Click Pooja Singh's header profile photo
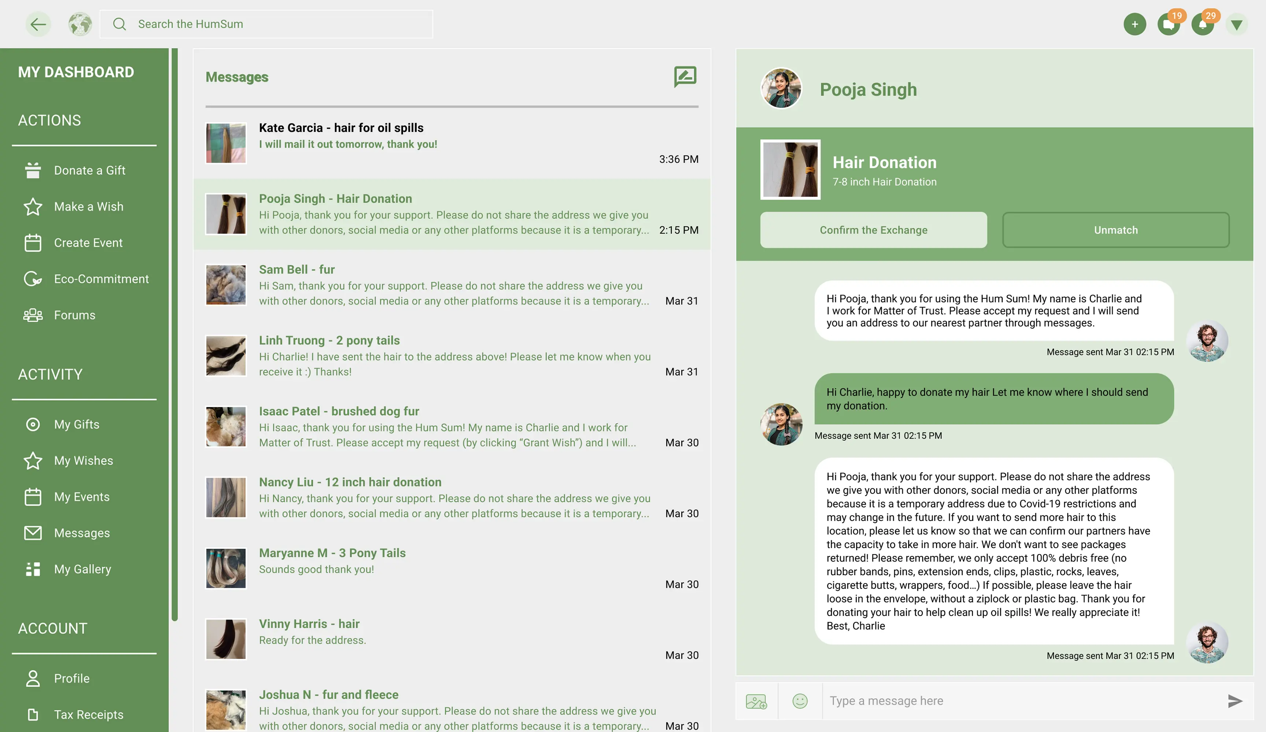This screenshot has height=732, width=1266. point(781,88)
